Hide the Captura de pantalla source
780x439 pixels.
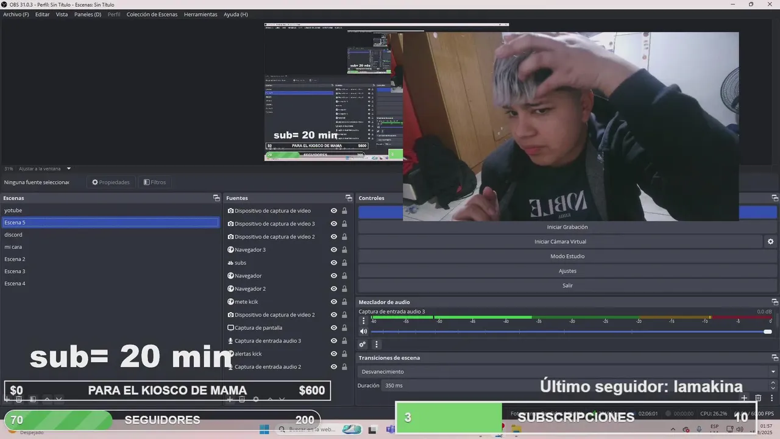click(334, 328)
